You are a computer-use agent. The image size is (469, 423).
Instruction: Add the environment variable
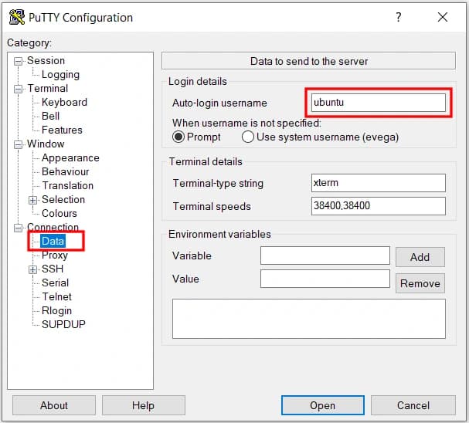pyautogui.click(x=420, y=257)
